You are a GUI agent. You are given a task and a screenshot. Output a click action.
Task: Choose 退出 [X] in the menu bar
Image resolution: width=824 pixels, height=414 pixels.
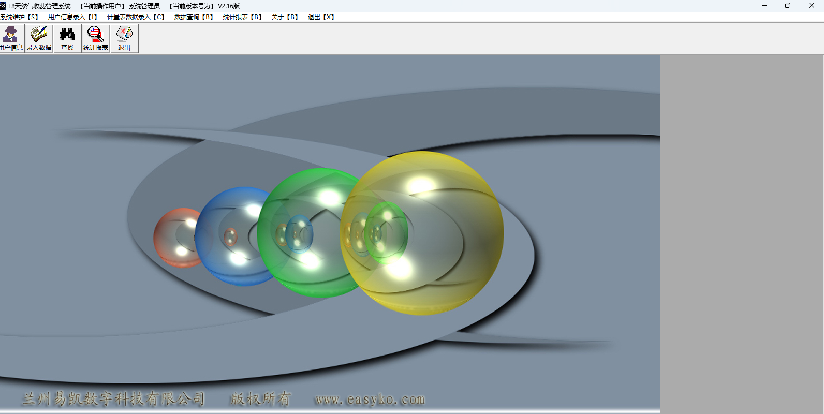pos(321,17)
